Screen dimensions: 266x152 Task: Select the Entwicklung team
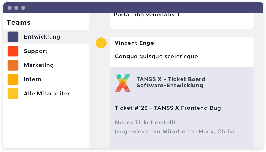pyautogui.click(x=42, y=37)
